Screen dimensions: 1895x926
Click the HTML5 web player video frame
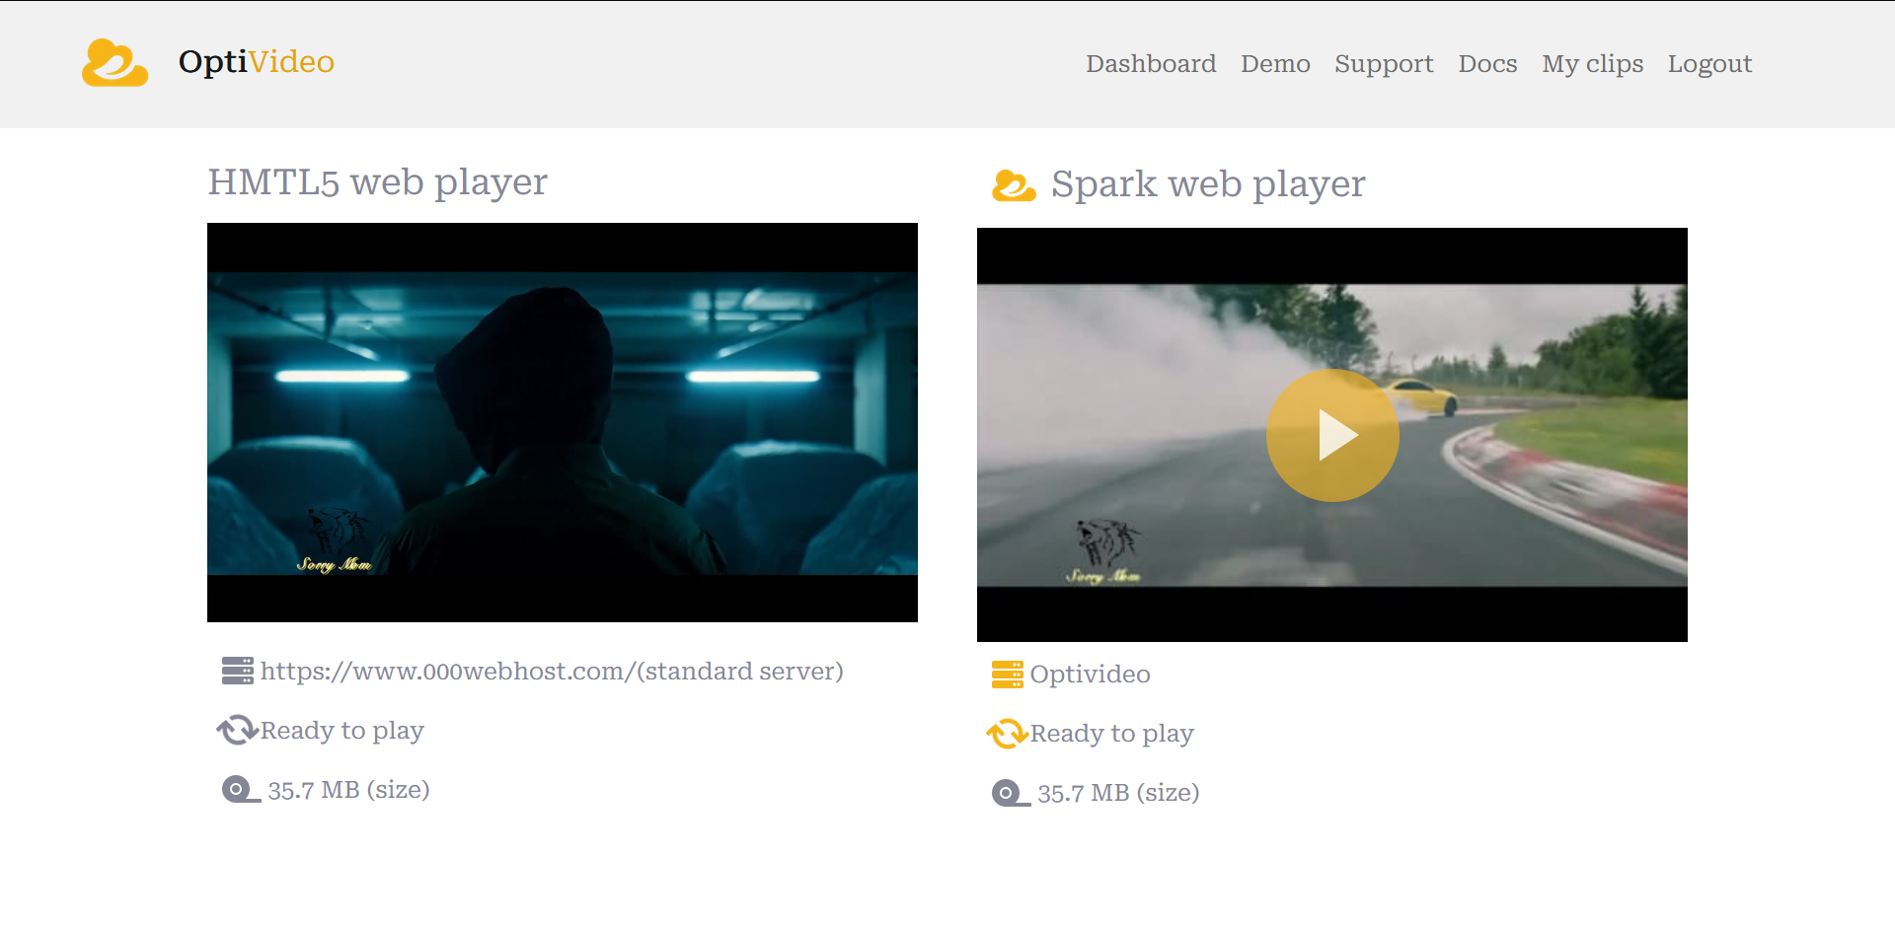(562, 422)
